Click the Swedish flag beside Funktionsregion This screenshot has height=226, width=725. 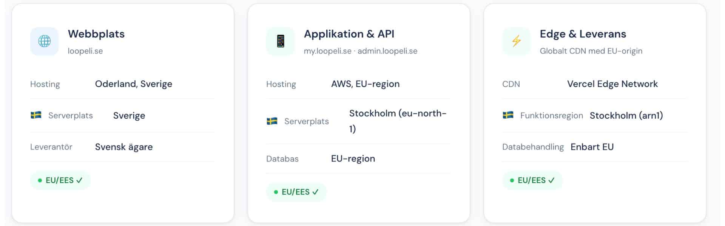[x=508, y=115]
